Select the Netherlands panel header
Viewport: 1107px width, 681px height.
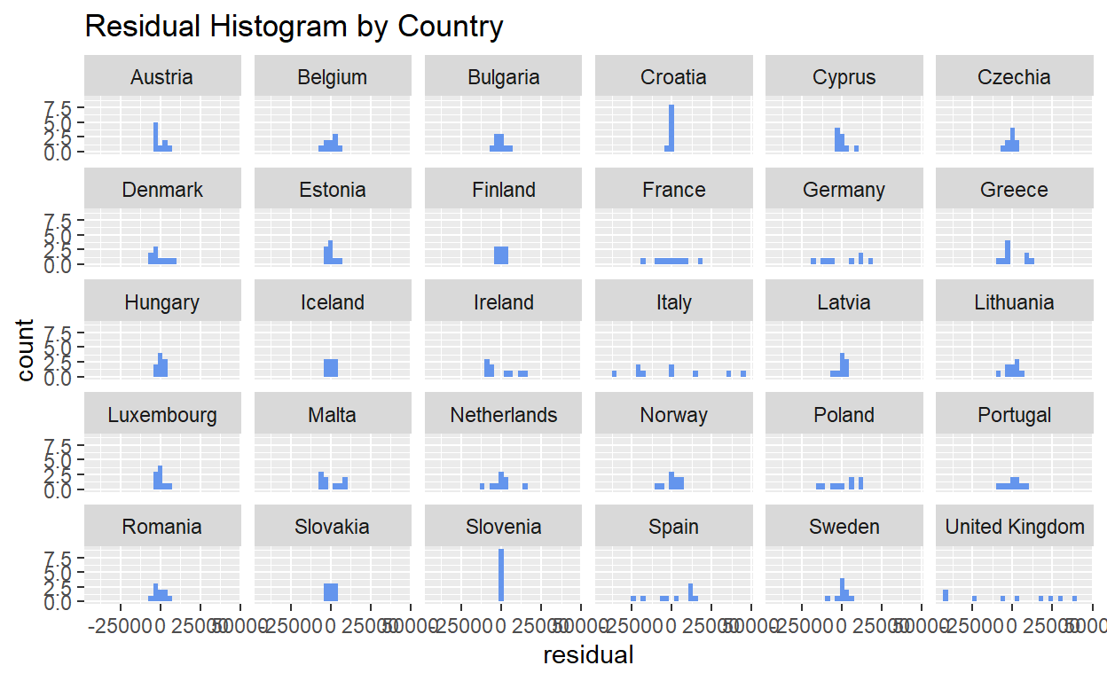pos(503,415)
